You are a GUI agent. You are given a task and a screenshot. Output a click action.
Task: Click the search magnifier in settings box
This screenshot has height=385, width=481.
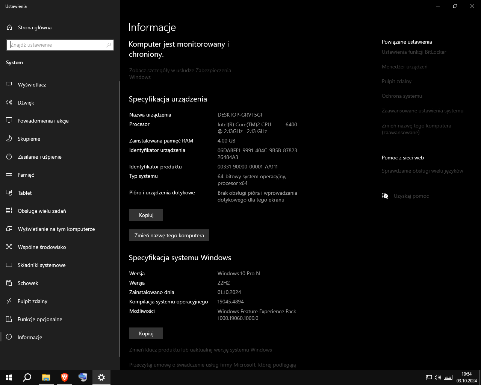pos(109,45)
